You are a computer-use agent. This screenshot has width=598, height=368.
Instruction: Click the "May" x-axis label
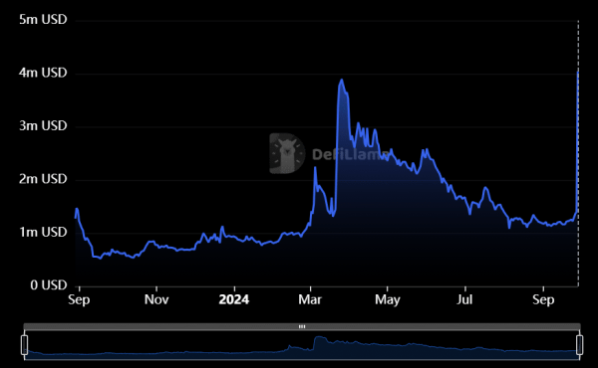coord(388,300)
